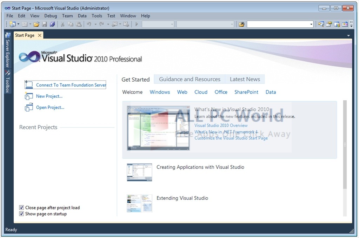Viewport: 359px width, 238px height.
Task: Click the Copy icon in toolbar
Action: [x=71, y=24]
